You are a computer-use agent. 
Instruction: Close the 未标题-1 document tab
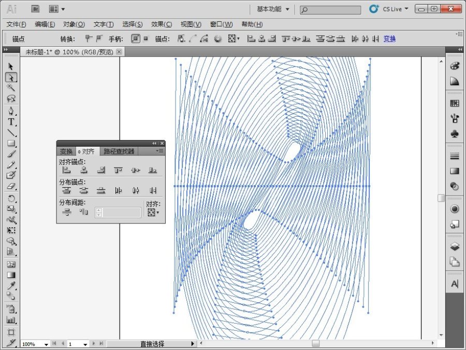point(119,52)
